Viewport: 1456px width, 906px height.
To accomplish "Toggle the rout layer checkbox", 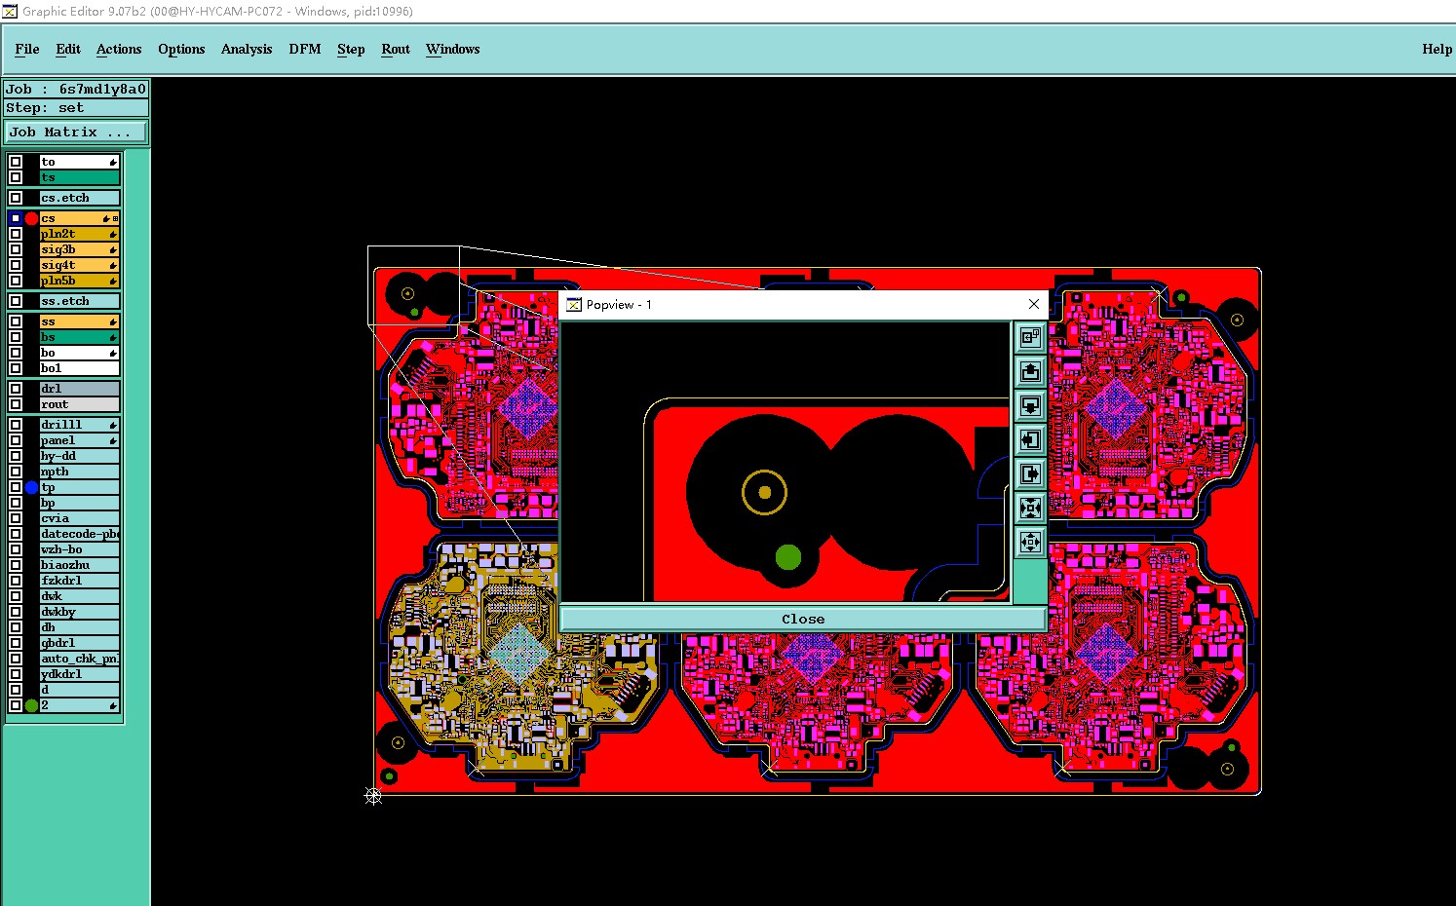I will (16, 404).
